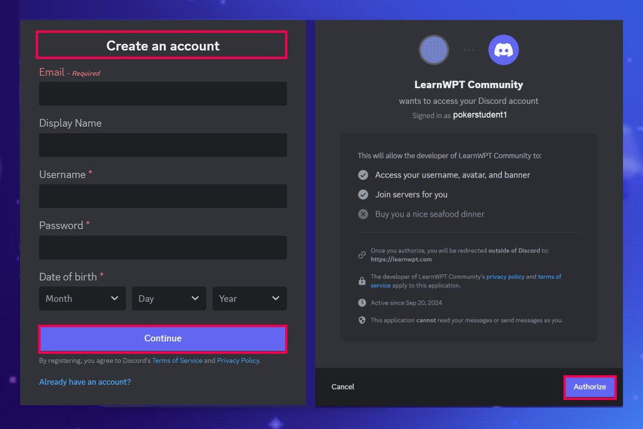Viewport: 643px width, 429px height.
Task: Click the Discord logo icon
Action: pos(503,50)
